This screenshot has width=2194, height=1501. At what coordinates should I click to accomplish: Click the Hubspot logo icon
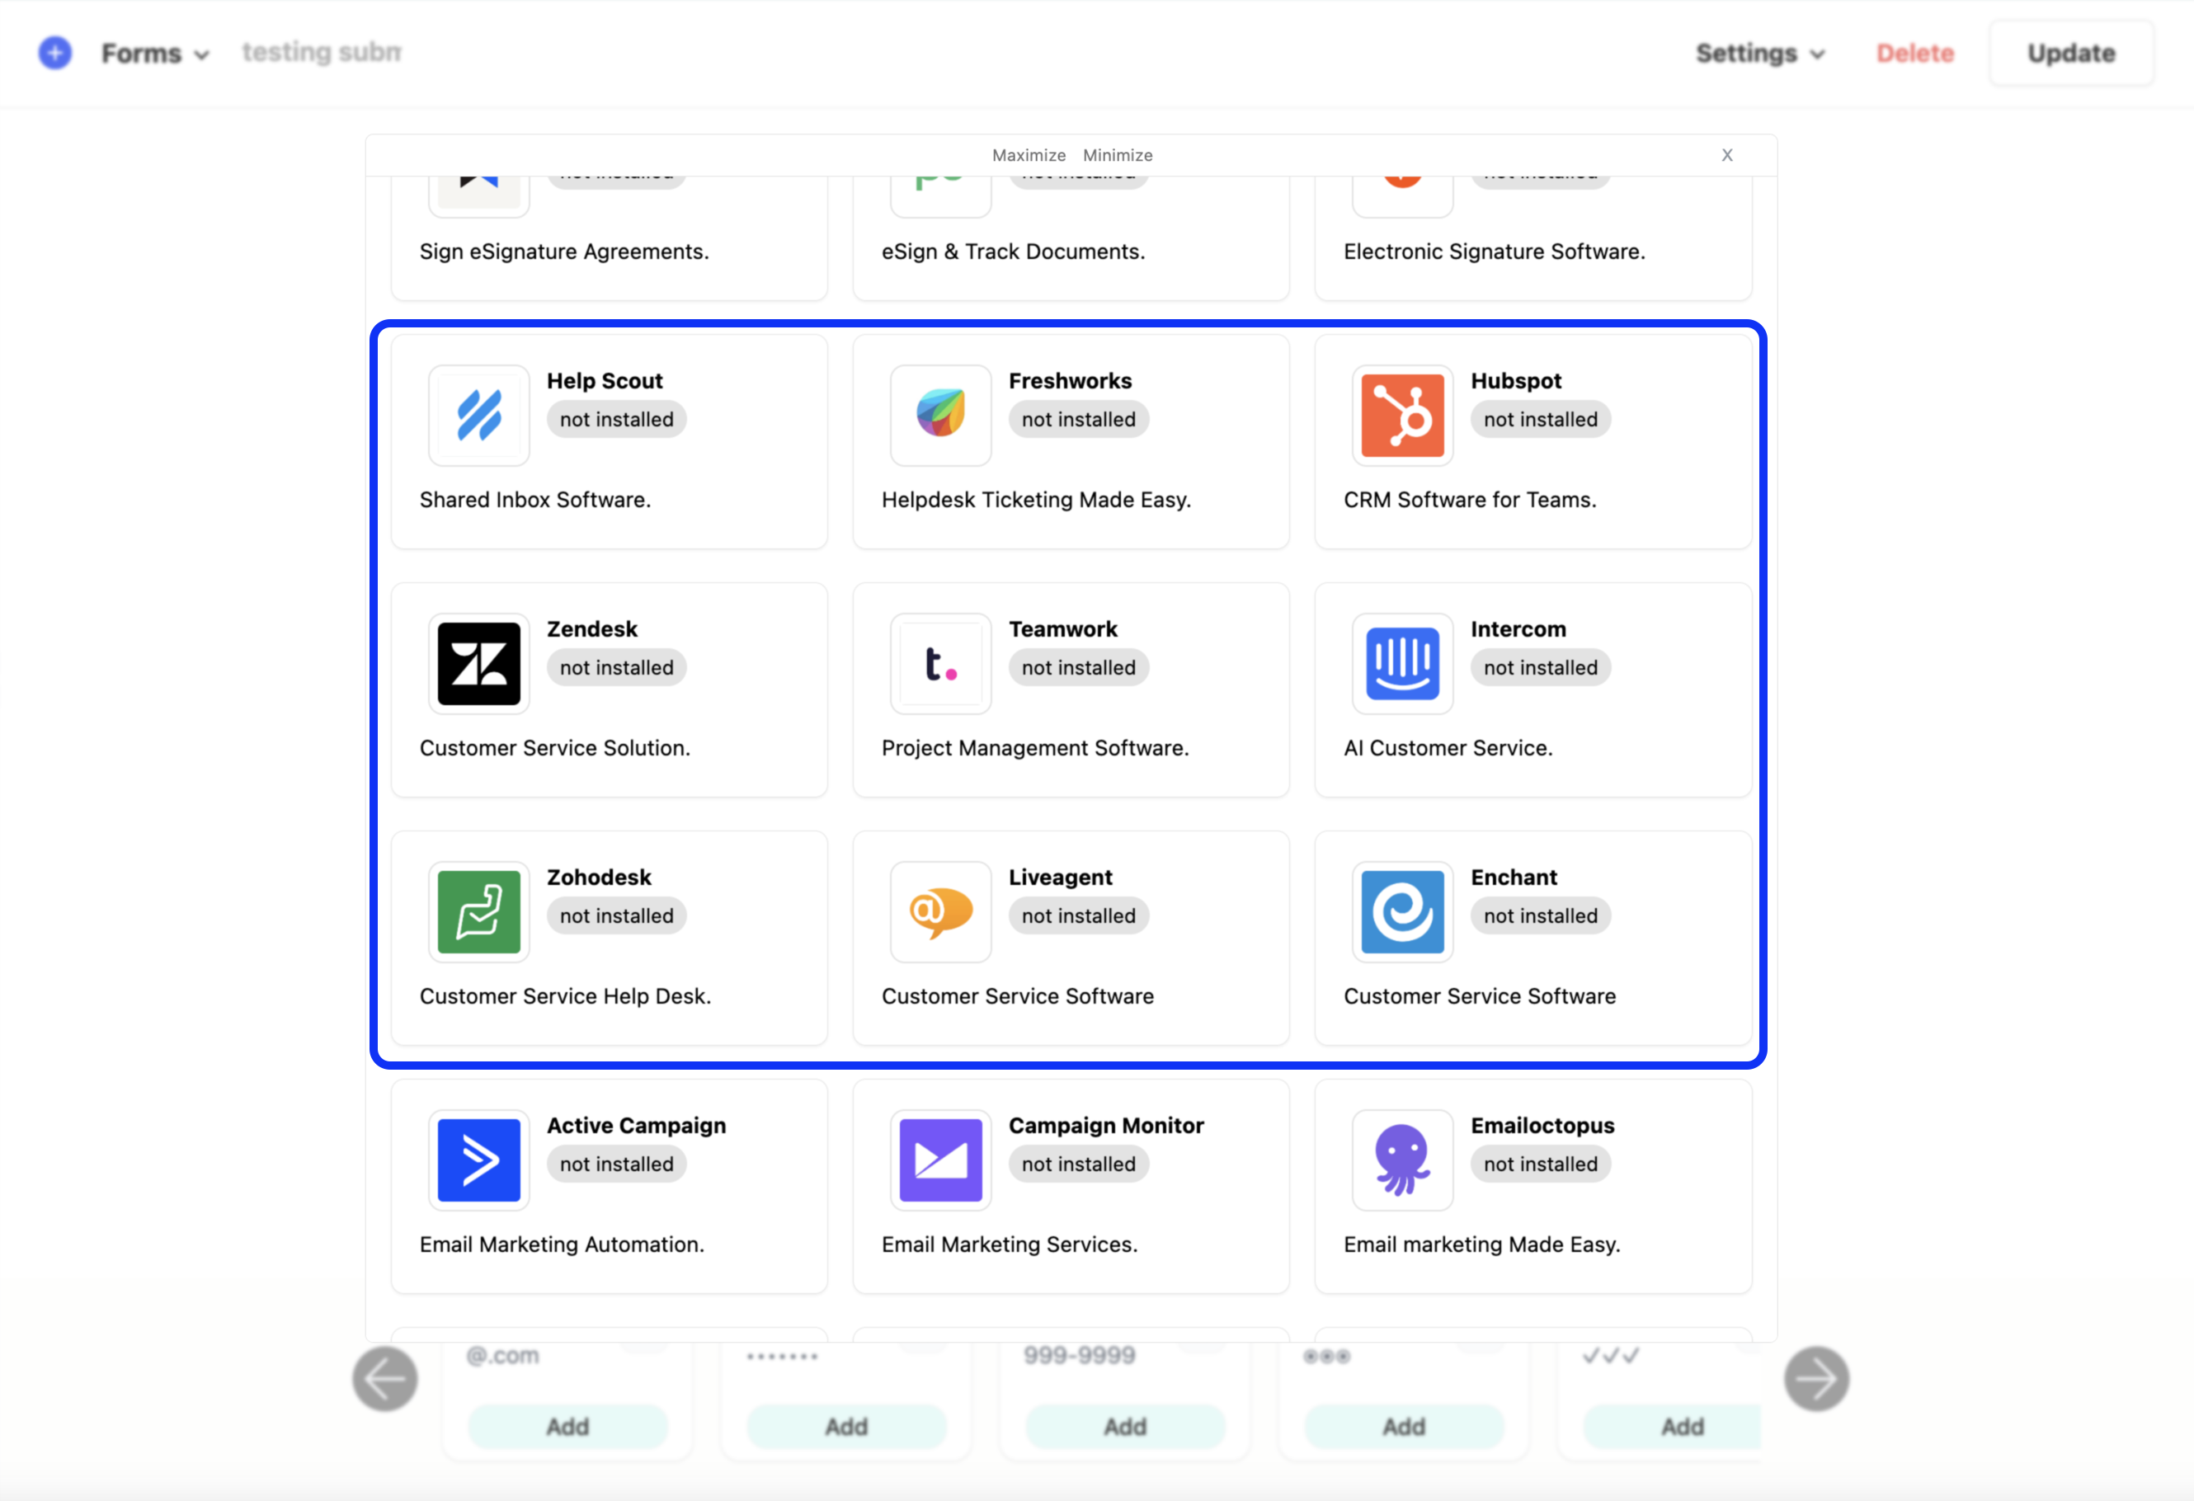click(1402, 416)
